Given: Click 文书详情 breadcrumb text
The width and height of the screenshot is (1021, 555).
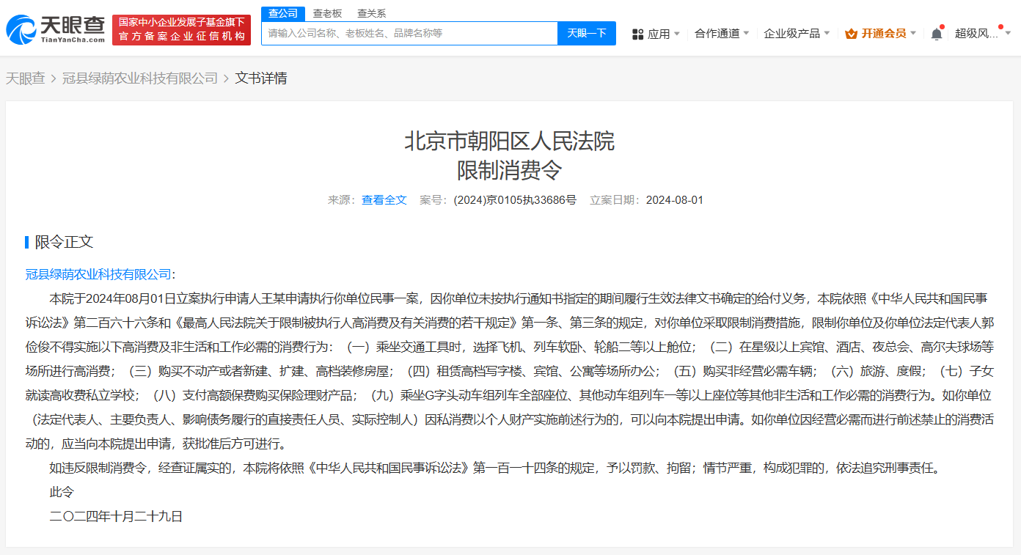Looking at the screenshot, I should pyautogui.click(x=261, y=78).
